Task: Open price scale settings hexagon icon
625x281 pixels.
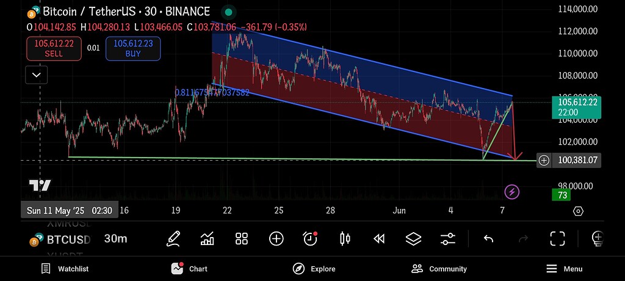Action: [x=578, y=211]
